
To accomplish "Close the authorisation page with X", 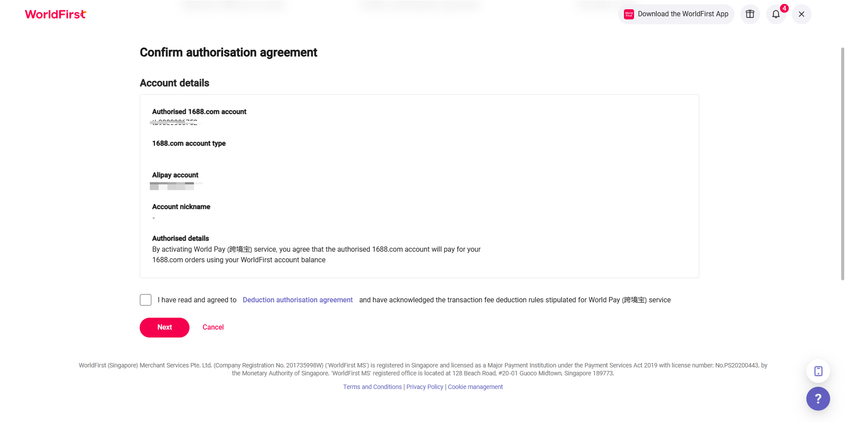I will click(x=801, y=14).
